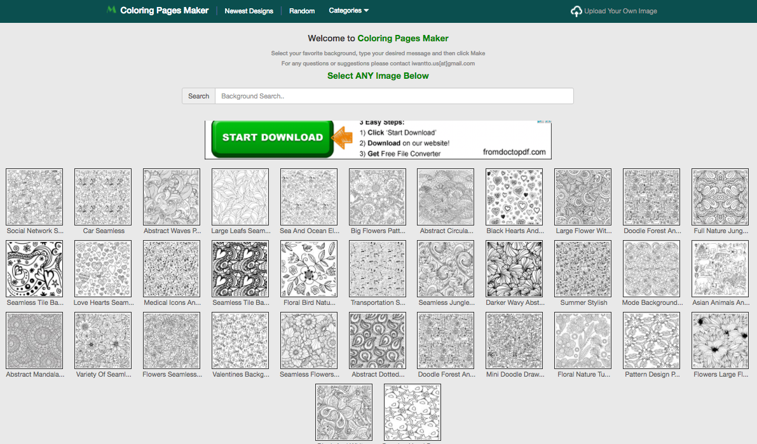757x444 pixels.
Task: Select the Floral Bird Nature thumbnail
Action: [x=308, y=269]
